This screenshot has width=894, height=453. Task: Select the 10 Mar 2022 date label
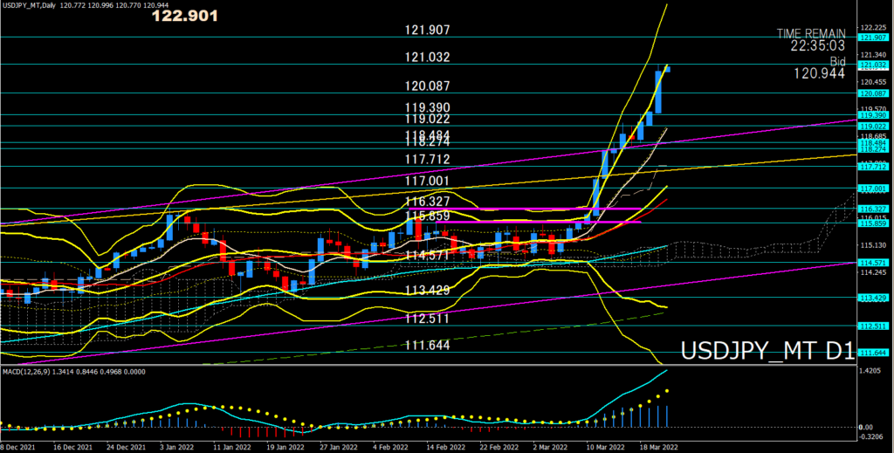(608, 447)
